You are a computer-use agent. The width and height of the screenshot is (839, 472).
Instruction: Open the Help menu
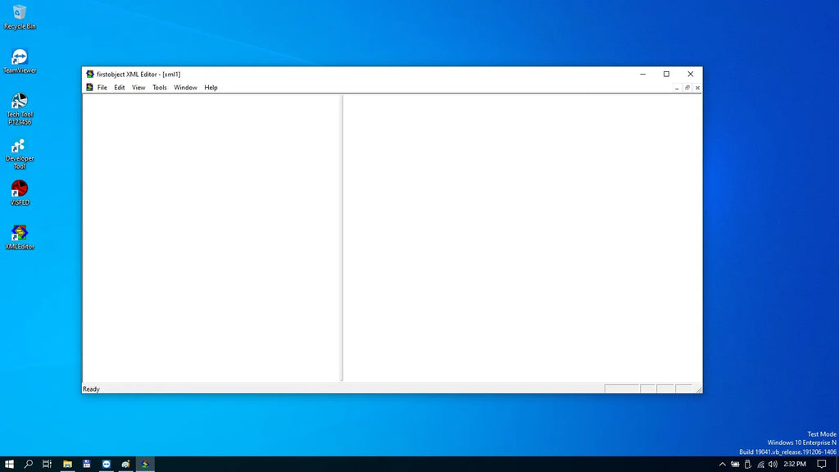click(x=211, y=88)
